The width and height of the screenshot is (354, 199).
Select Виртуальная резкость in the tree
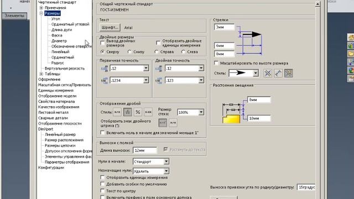coord(65,69)
